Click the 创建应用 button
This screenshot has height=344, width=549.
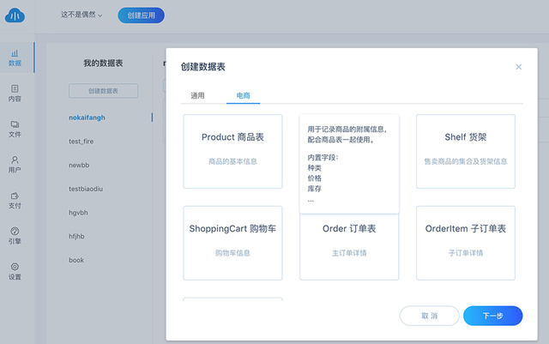[141, 15]
